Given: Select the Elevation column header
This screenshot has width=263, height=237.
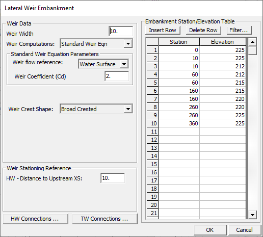Looking at the screenshot, I should [223, 42].
